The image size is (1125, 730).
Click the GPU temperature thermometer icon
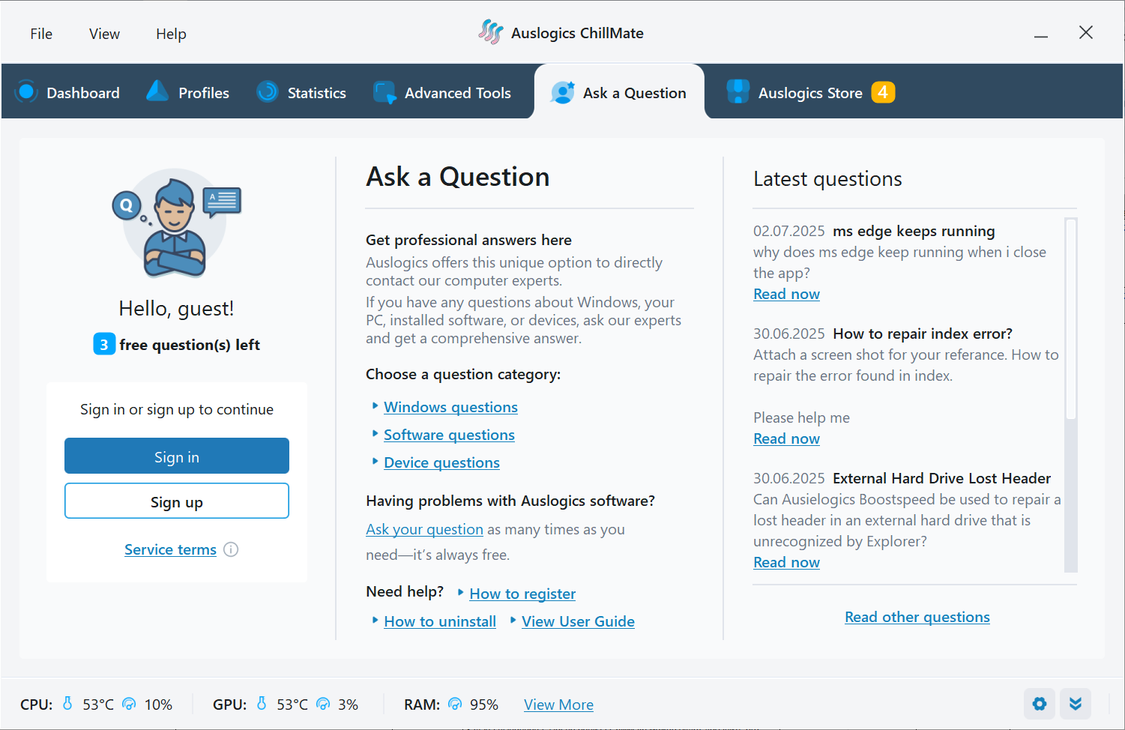(x=262, y=703)
